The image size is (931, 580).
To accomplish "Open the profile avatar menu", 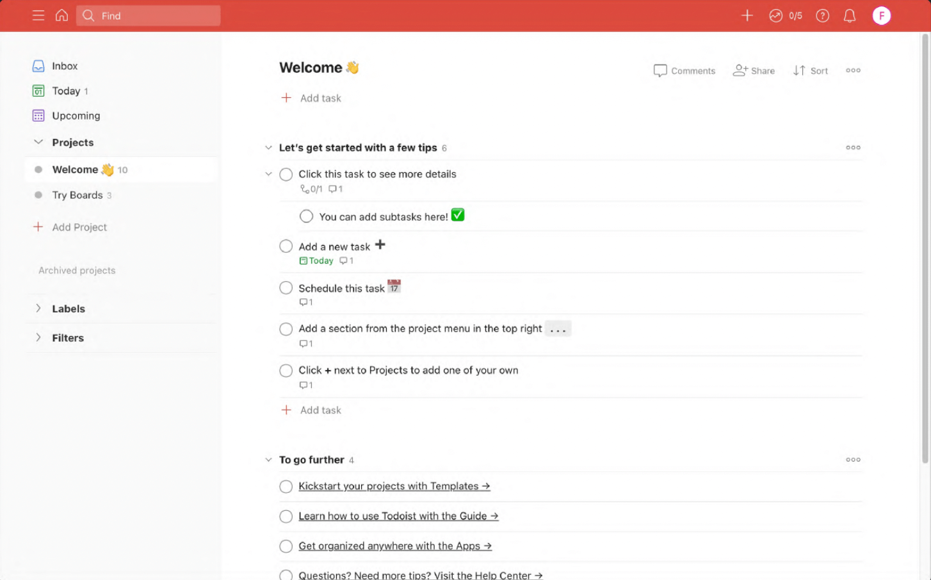I will (882, 15).
